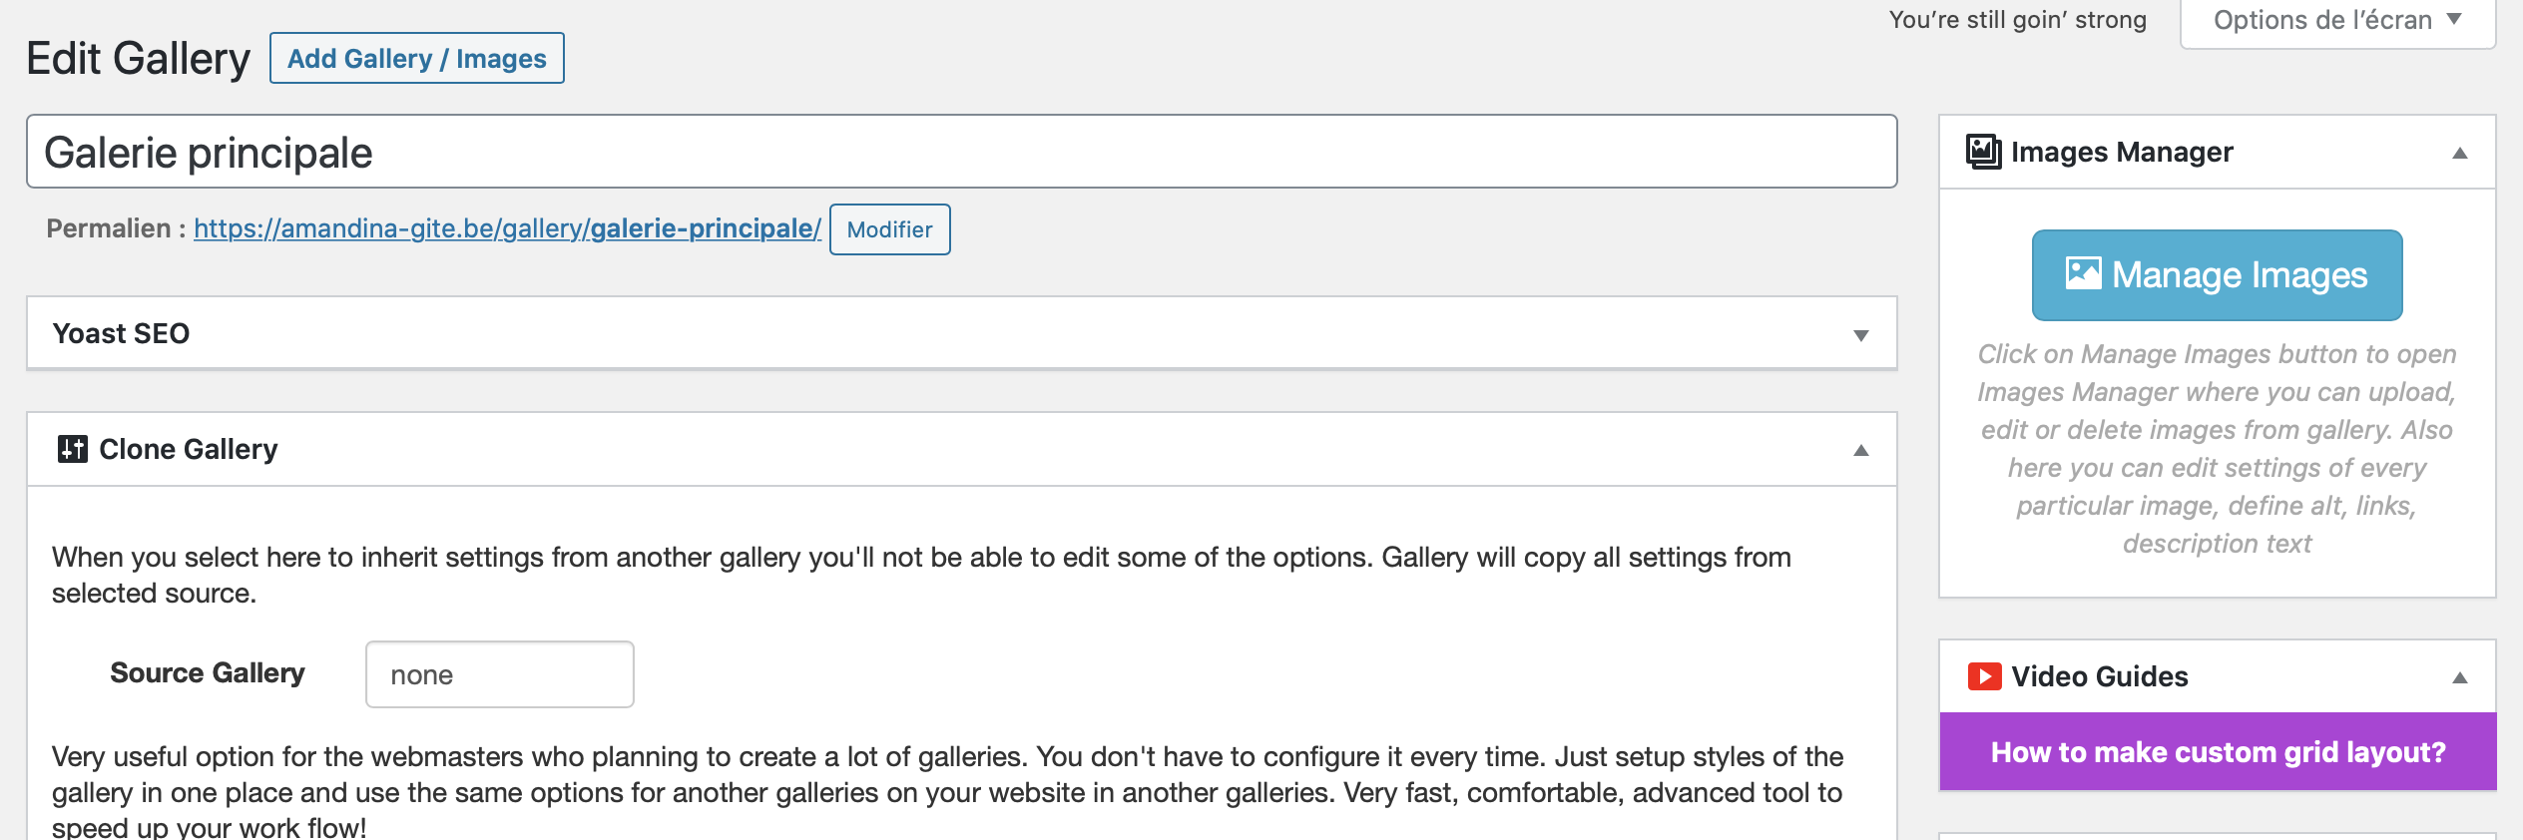
Task: Open the Source Gallery none dropdown
Action: (499, 674)
